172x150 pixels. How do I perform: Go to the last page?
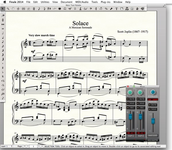pos(42,146)
